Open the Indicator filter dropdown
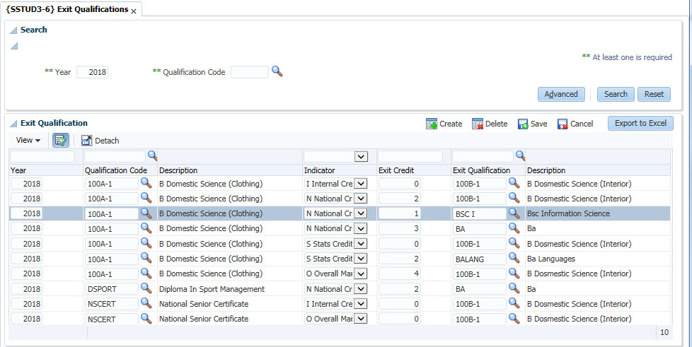Image resolution: width=692 pixels, height=347 pixels. click(361, 156)
